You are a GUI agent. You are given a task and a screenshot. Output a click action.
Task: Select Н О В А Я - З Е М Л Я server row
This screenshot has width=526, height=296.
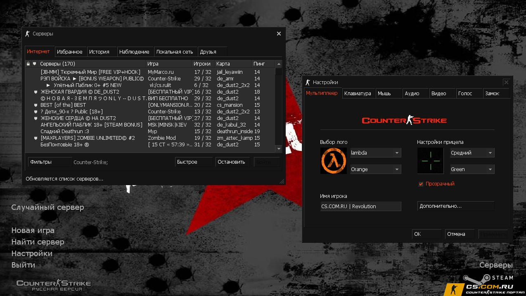pyautogui.click(x=150, y=99)
